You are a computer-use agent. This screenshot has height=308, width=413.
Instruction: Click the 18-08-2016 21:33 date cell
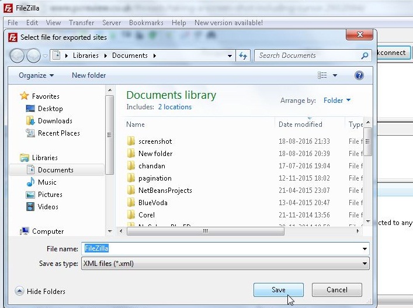pyautogui.click(x=304, y=141)
